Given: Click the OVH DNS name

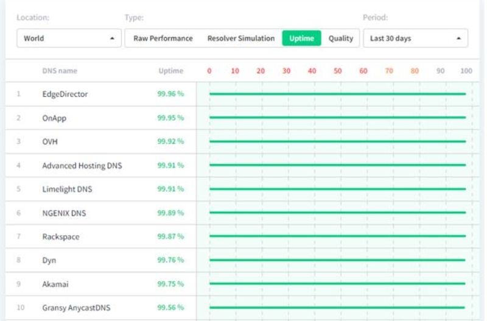Looking at the screenshot, I should 50,142.
